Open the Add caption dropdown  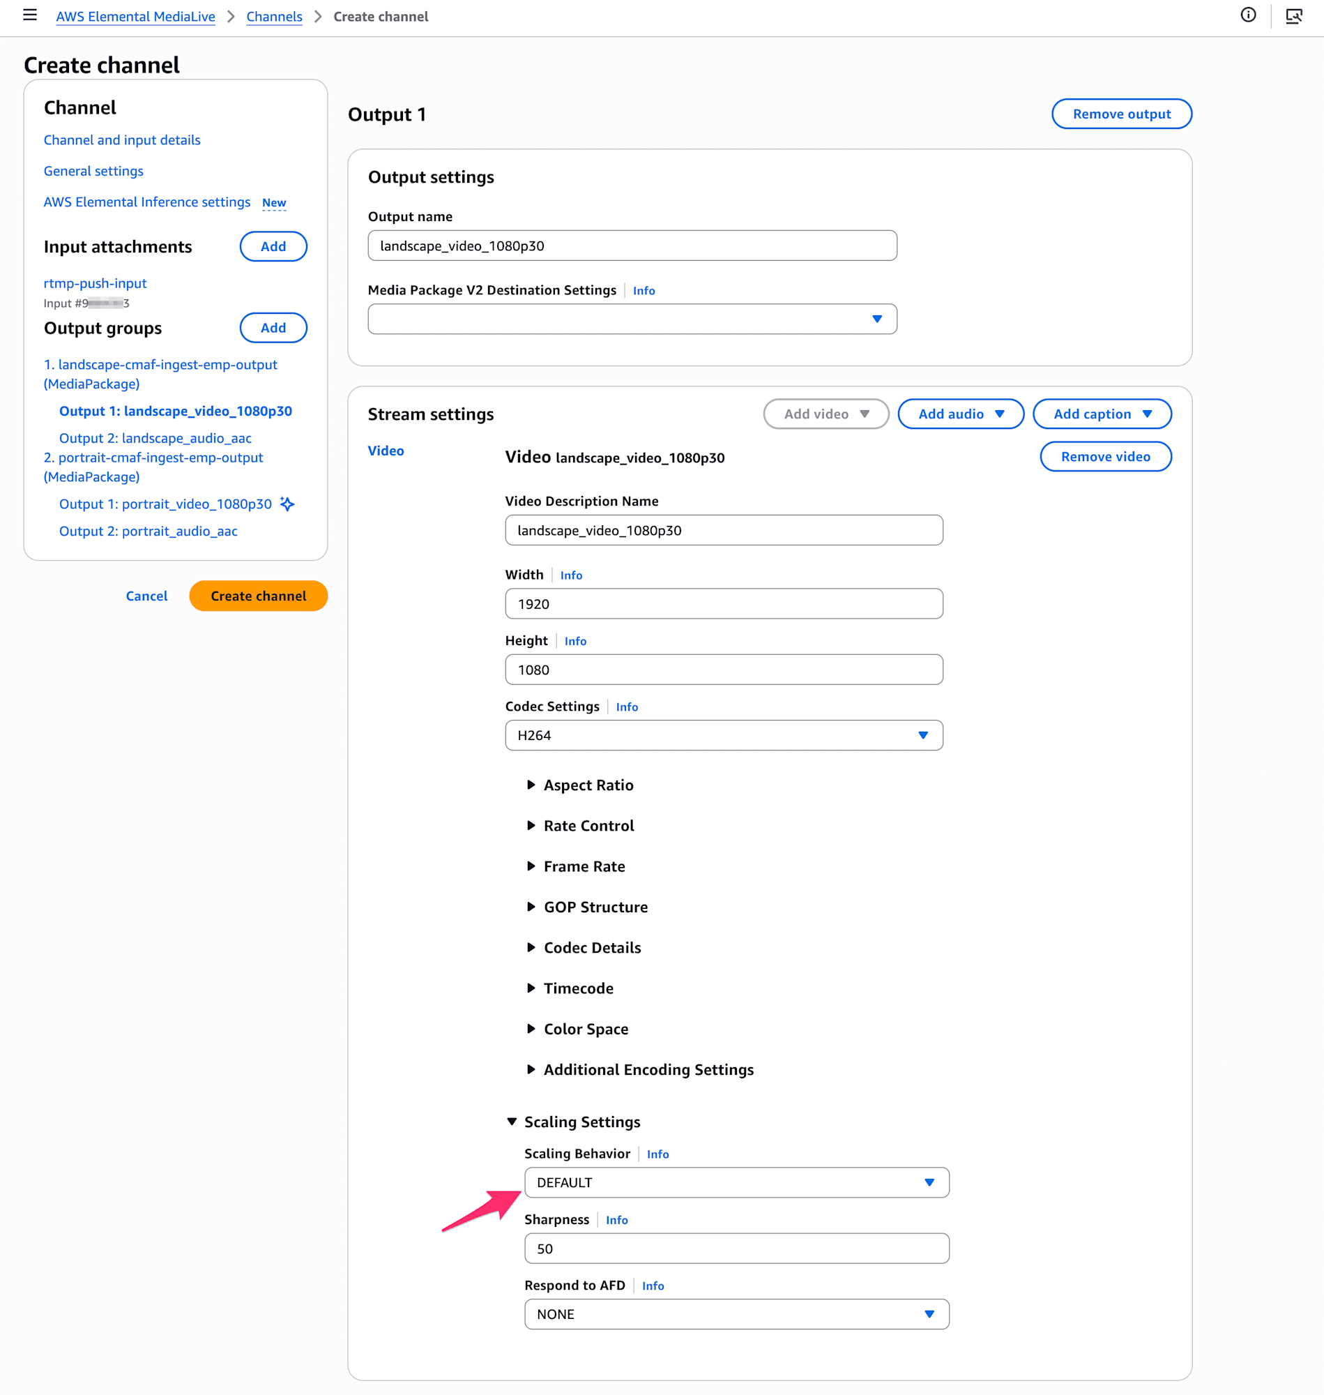coord(1101,414)
